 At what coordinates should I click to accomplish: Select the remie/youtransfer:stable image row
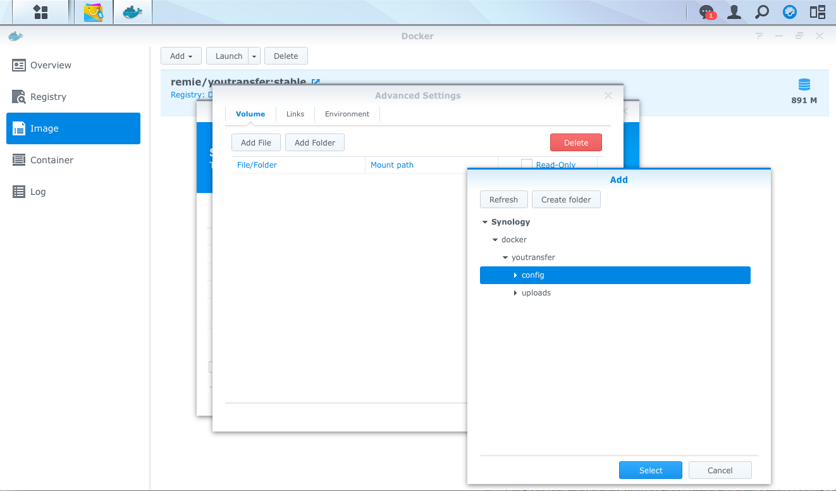click(x=495, y=93)
